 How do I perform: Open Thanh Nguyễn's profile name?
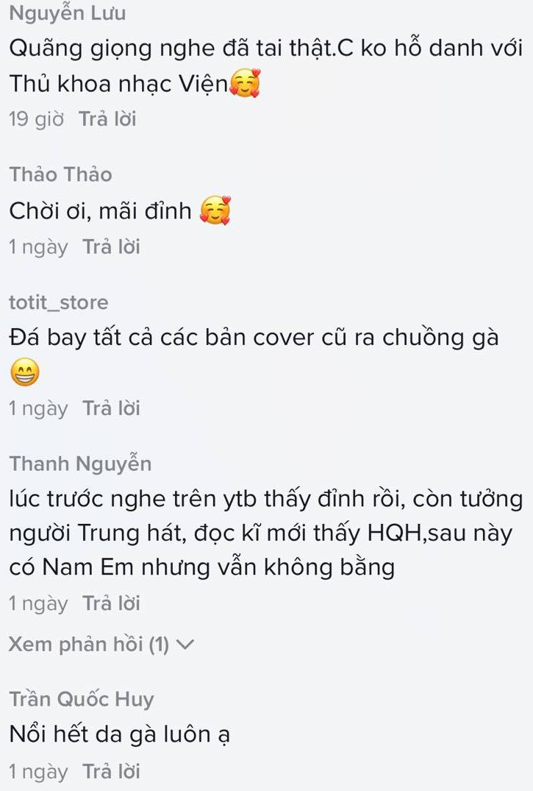80,464
